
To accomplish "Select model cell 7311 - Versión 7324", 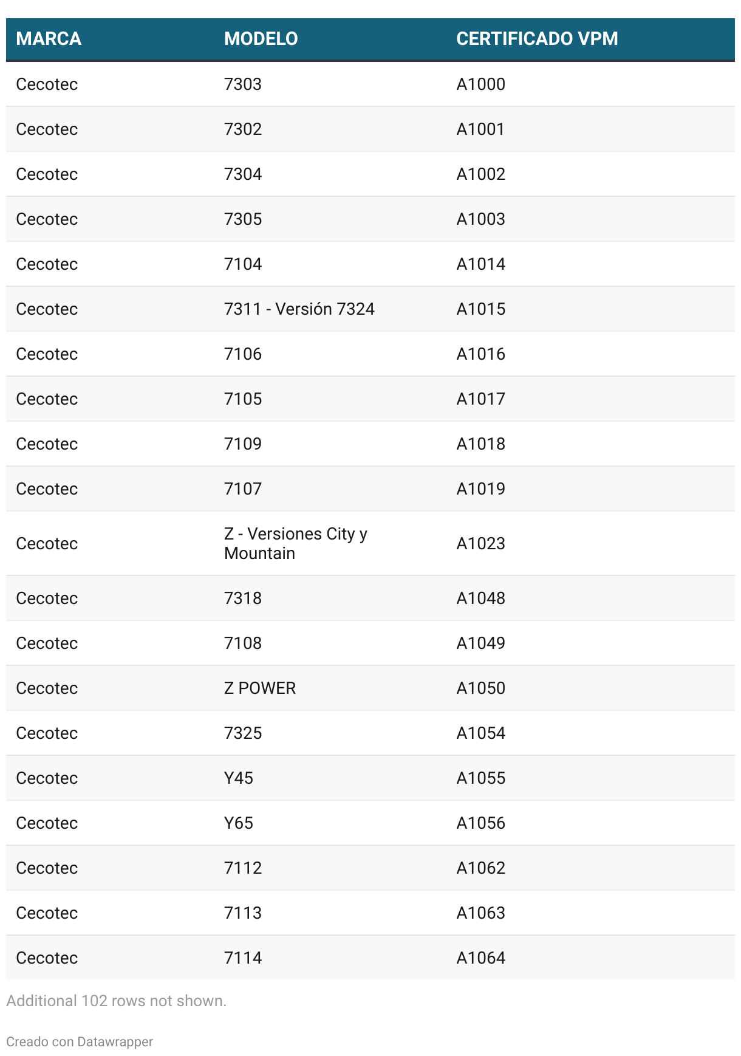I will point(299,309).
